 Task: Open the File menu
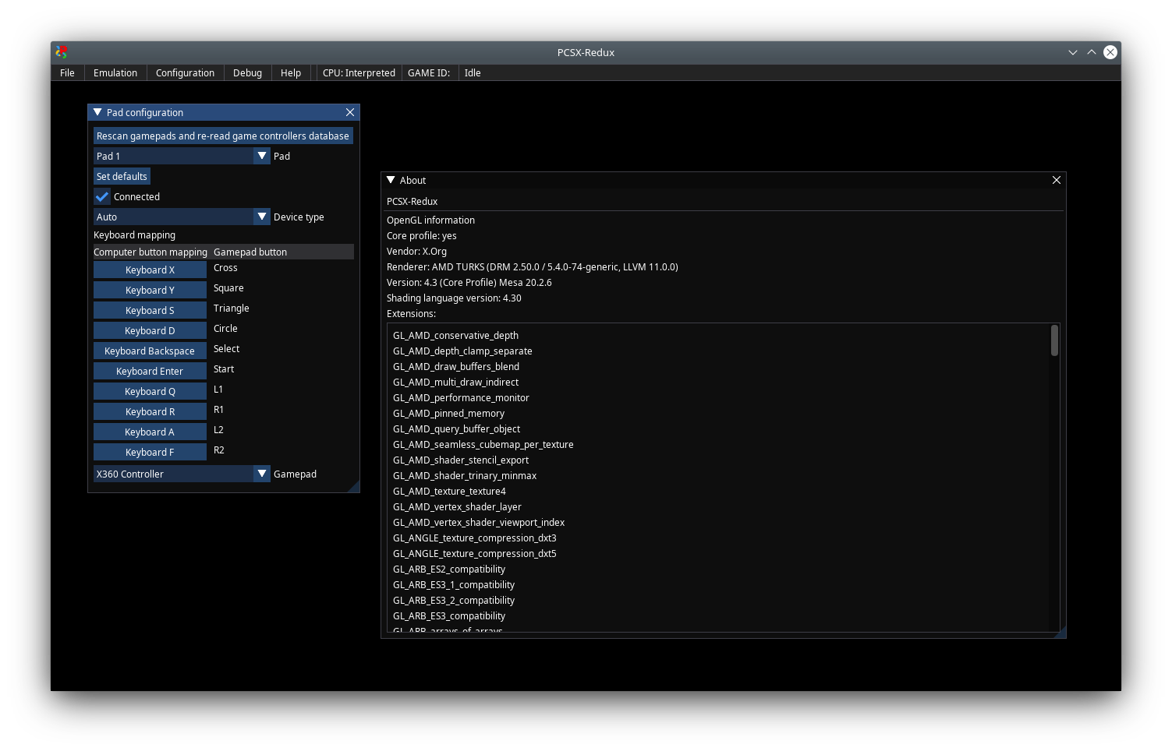point(67,72)
